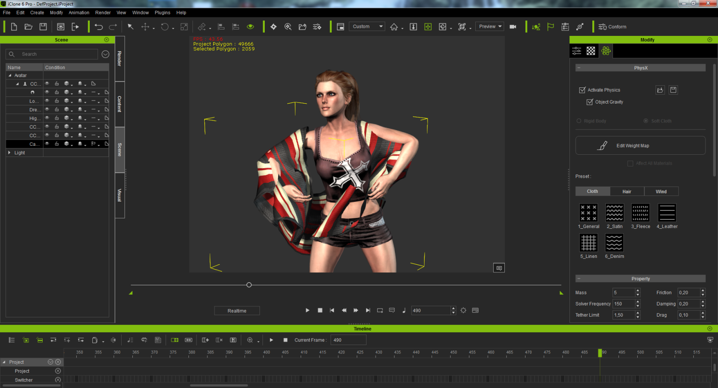Open the Preview render dropdown
The width and height of the screenshot is (718, 388).
pyautogui.click(x=490, y=26)
